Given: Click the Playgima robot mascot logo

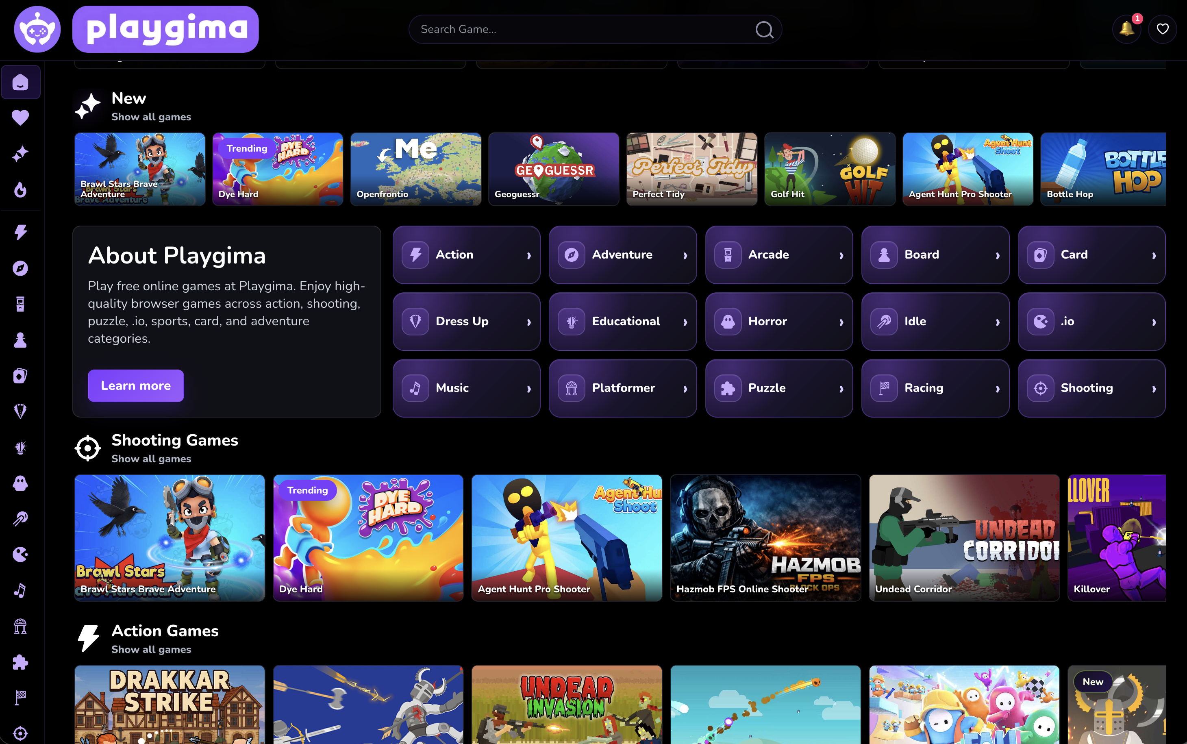Looking at the screenshot, I should tap(37, 29).
